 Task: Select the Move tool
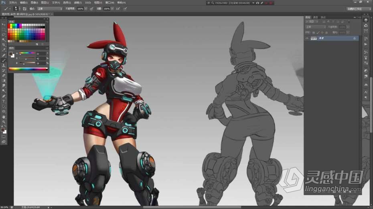coord(4,24)
